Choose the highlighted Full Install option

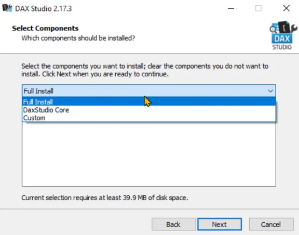[x=149, y=102]
